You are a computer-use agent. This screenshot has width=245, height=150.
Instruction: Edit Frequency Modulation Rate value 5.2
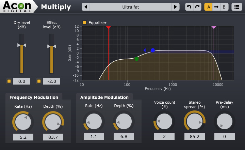(x=23, y=137)
